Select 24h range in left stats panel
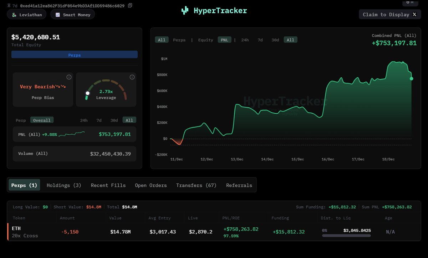 click(84, 120)
